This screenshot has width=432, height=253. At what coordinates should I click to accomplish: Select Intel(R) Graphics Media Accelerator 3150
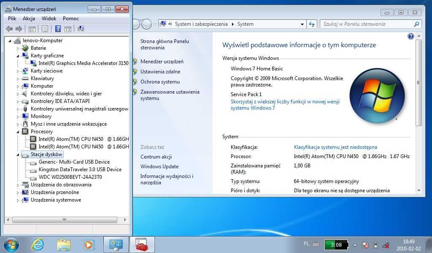[84, 63]
